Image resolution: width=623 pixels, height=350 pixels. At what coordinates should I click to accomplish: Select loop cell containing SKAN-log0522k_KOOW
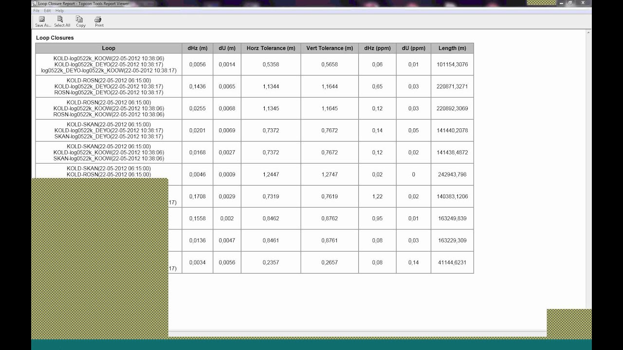point(109,152)
